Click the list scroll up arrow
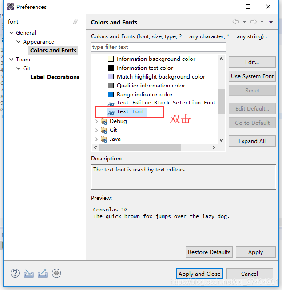282x290 pixels. (x=221, y=59)
